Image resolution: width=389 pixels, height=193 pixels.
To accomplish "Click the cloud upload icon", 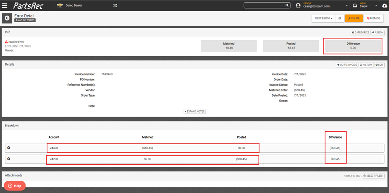I will pos(385,6).
